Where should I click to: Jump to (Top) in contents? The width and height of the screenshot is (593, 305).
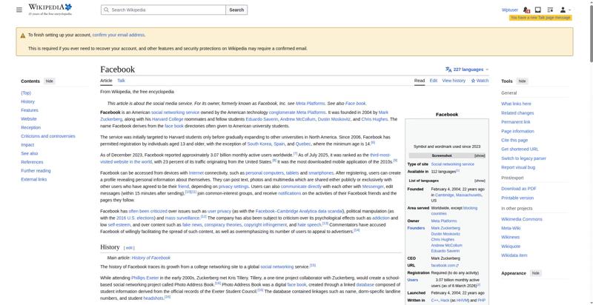(26, 93)
